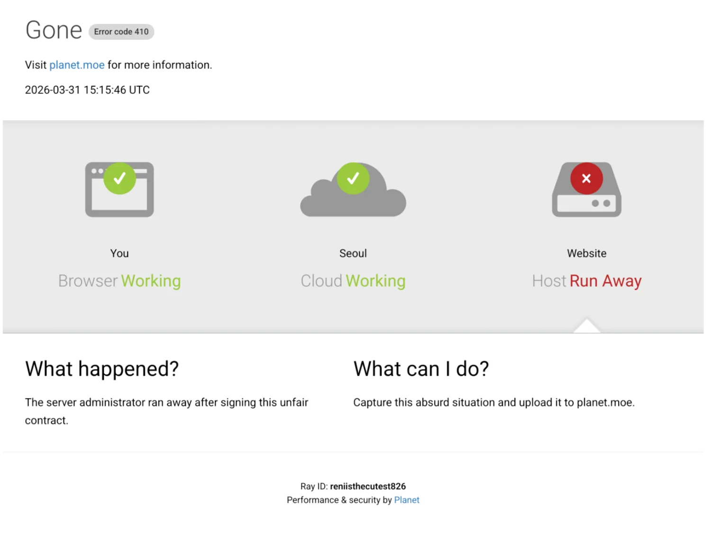
Task: Click the Cloud Working status text
Action: click(353, 281)
